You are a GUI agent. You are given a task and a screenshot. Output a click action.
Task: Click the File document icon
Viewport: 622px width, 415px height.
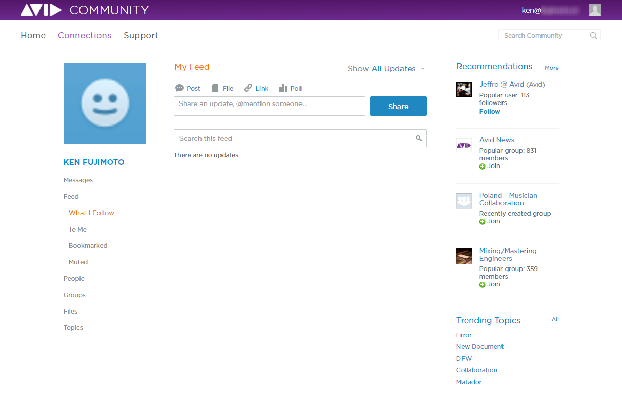[215, 88]
